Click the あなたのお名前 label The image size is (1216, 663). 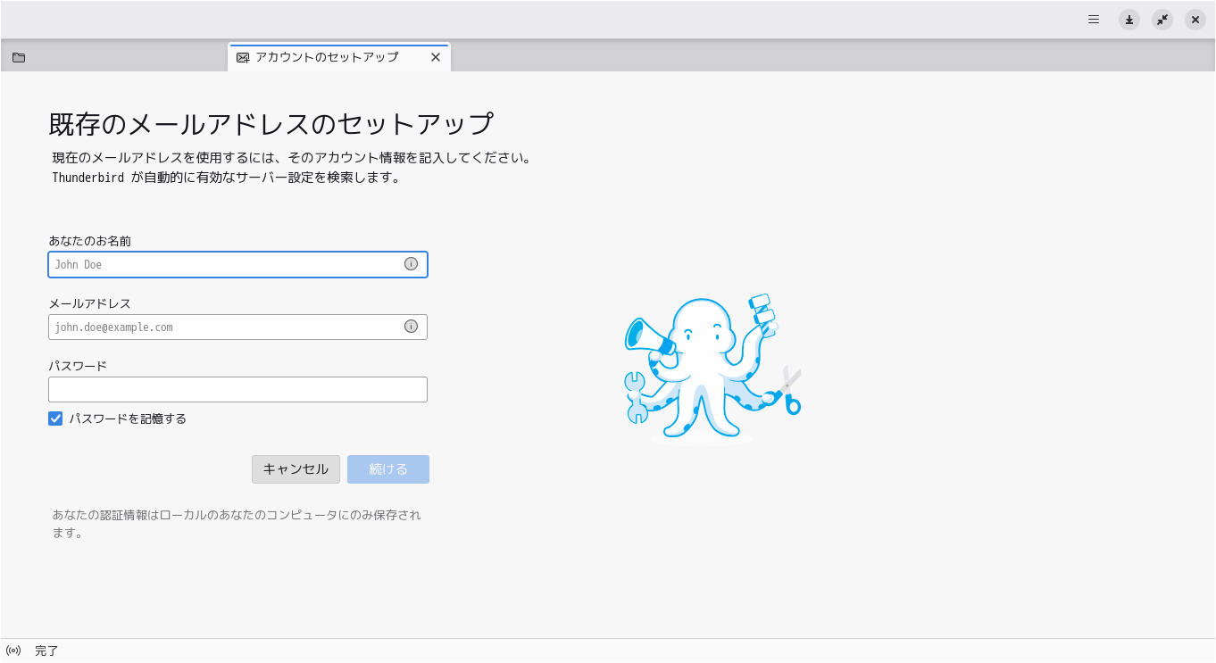tap(90, 241)
